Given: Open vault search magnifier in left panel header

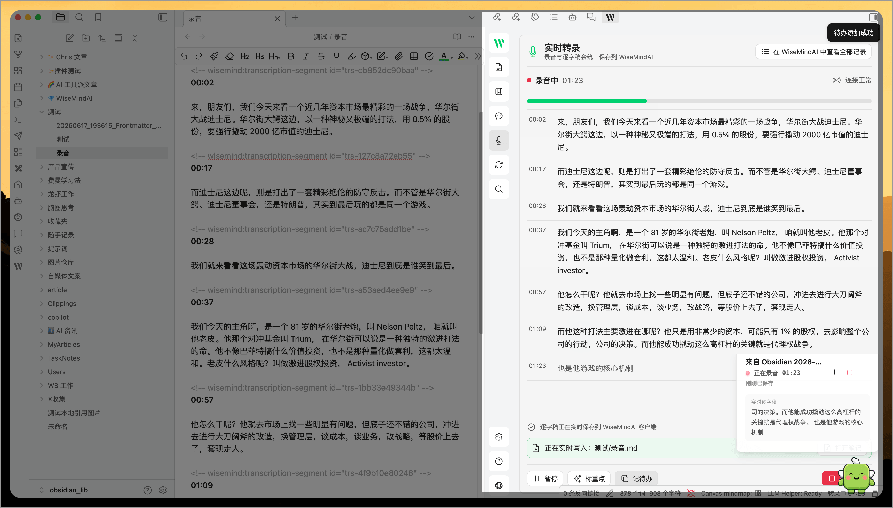Looking at the screenshot, I should tap(79, 17).
